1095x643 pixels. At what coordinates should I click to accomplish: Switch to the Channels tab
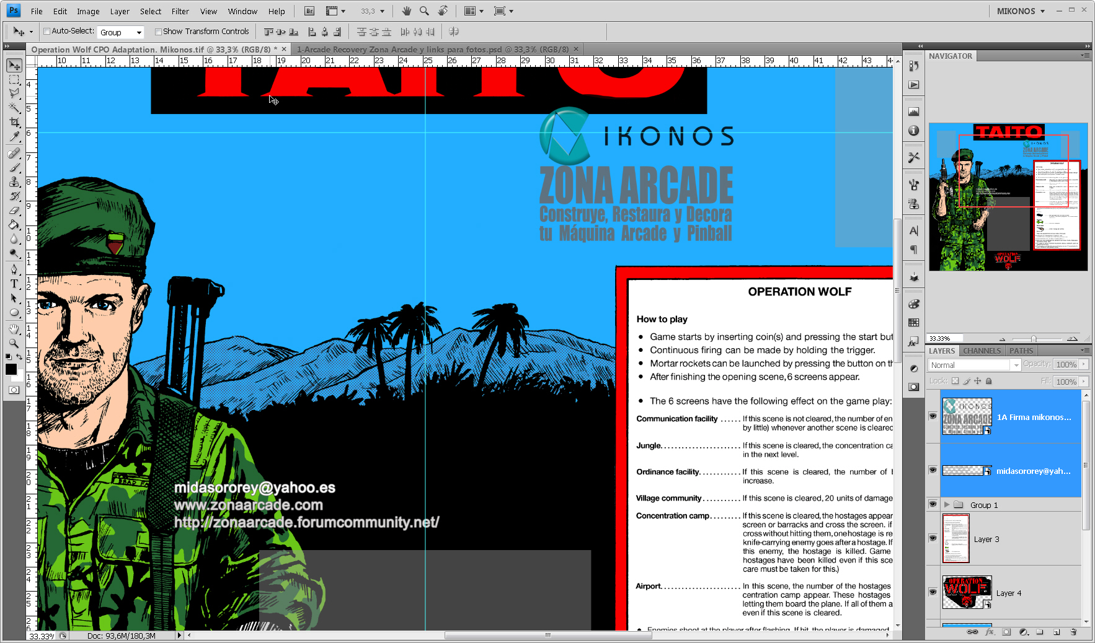pos(982,351)
